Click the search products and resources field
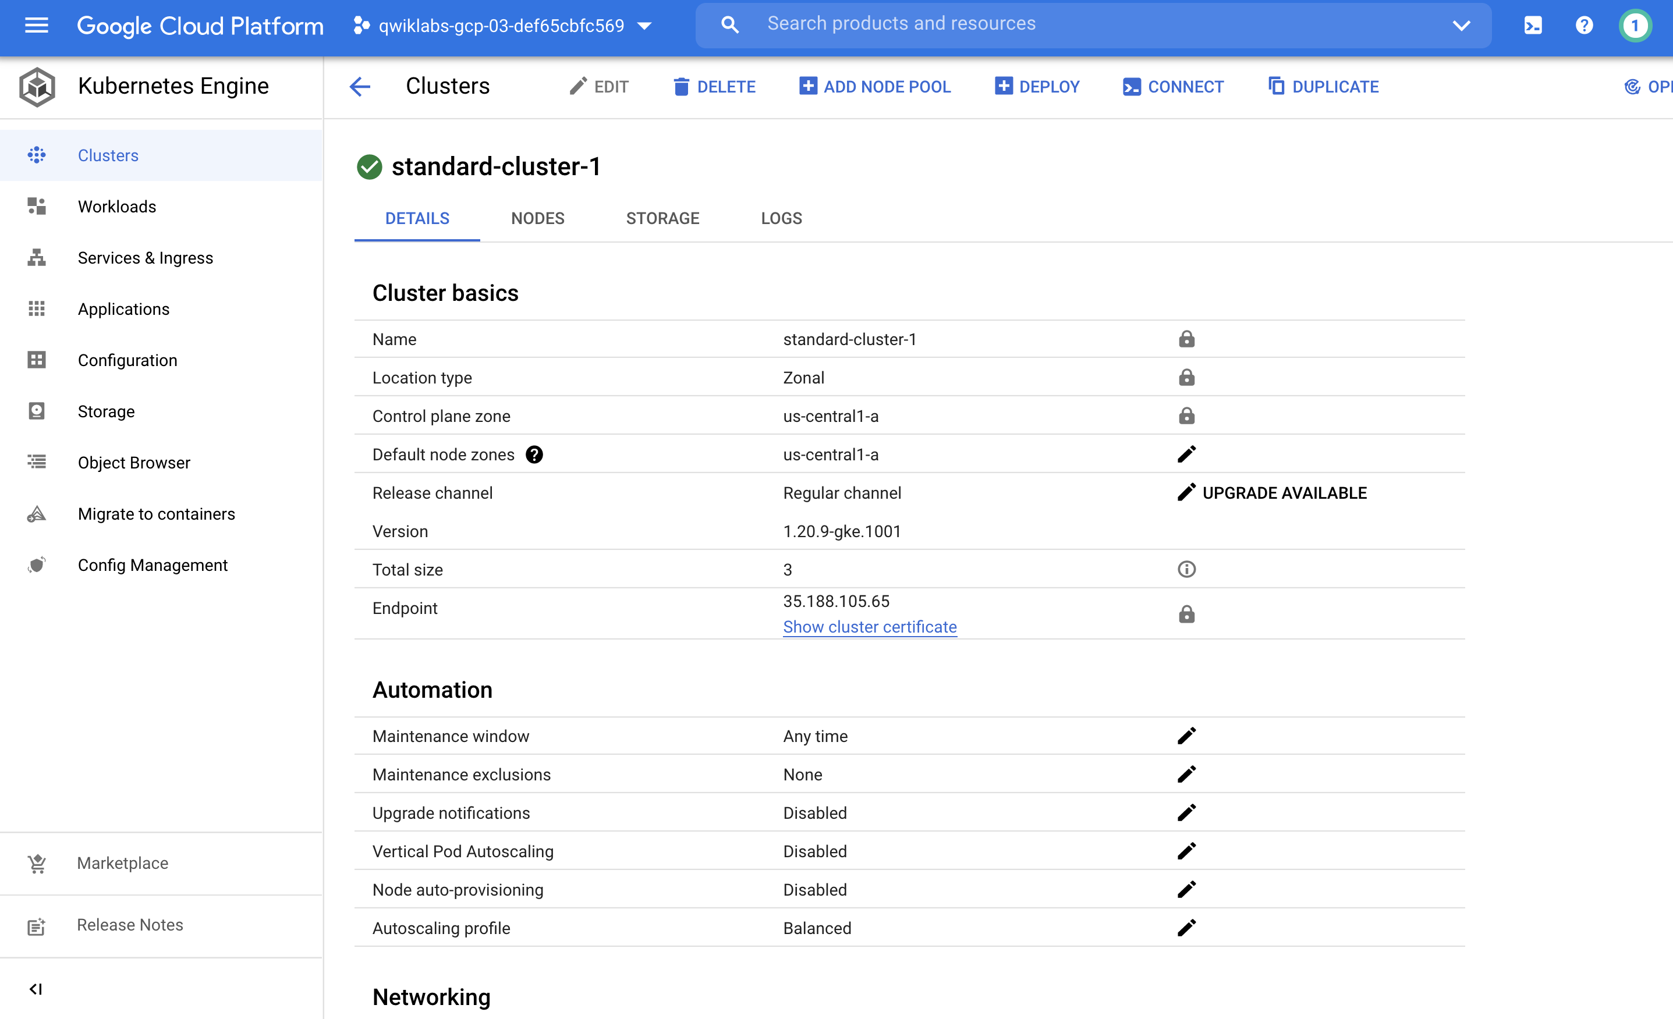Screen dimensions: 1673x1019 click(1093, 24)
